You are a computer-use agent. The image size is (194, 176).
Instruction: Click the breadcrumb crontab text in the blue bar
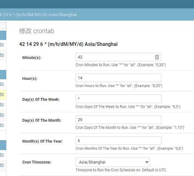tap(38, 15)
